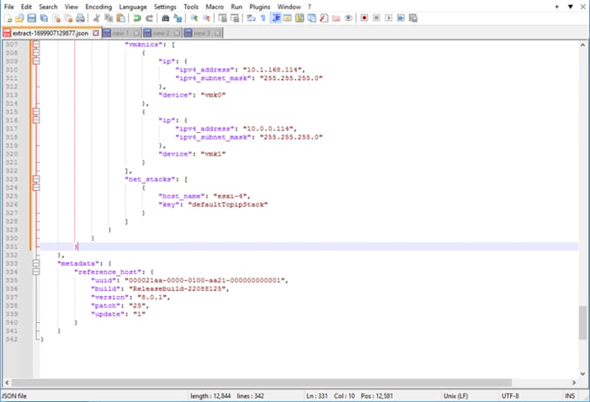Screen dimensions: 590x402
Task: Close the extract-1699907129877.json tab
Action: pyautogui.click(x=96, y=33)
